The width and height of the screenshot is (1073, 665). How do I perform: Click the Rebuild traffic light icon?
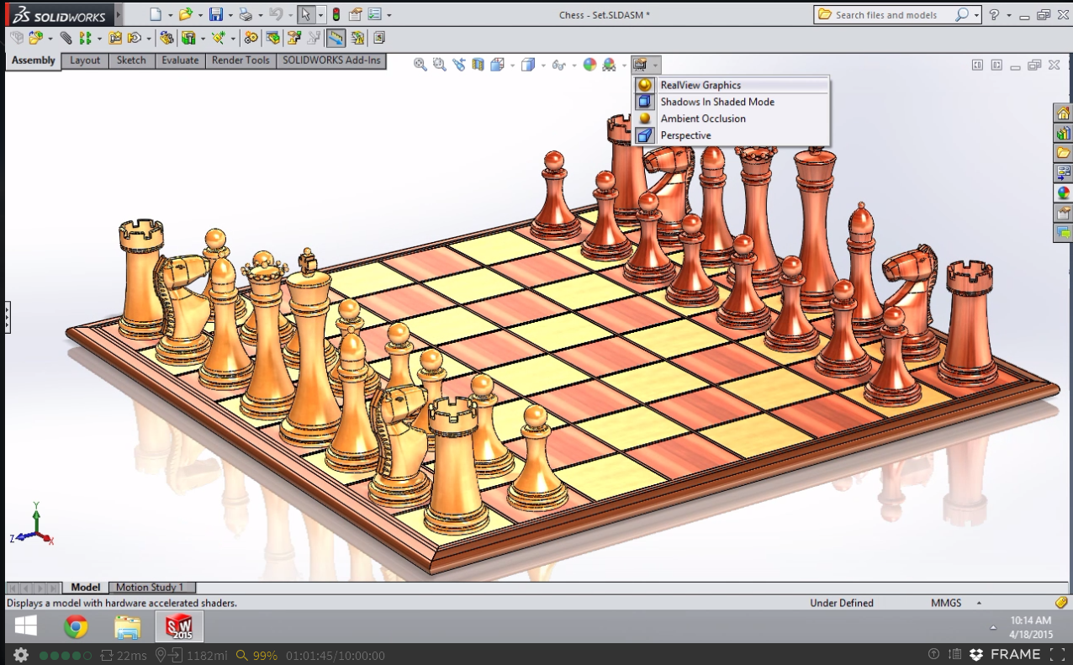click(336, 14)
